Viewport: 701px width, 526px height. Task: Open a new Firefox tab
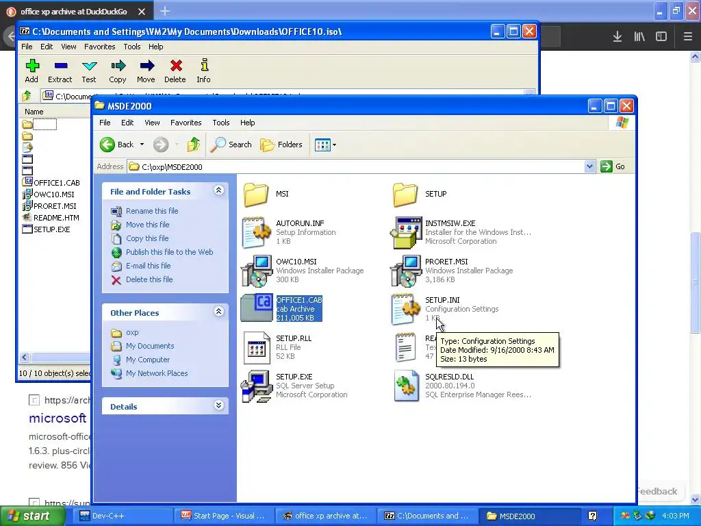[165, 11]
